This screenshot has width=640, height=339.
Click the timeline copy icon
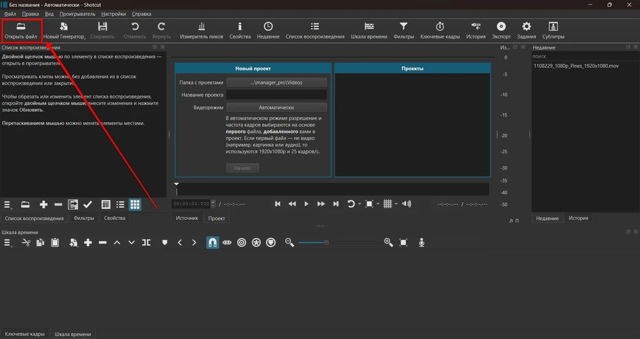pos(40,242)
